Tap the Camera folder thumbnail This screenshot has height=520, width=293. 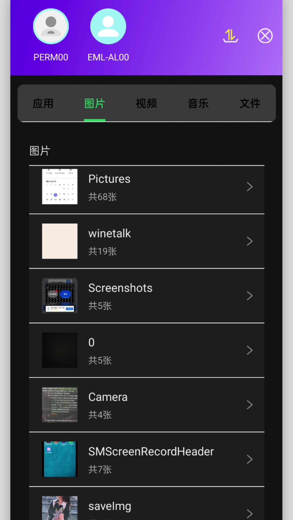[x=60, y=405]
